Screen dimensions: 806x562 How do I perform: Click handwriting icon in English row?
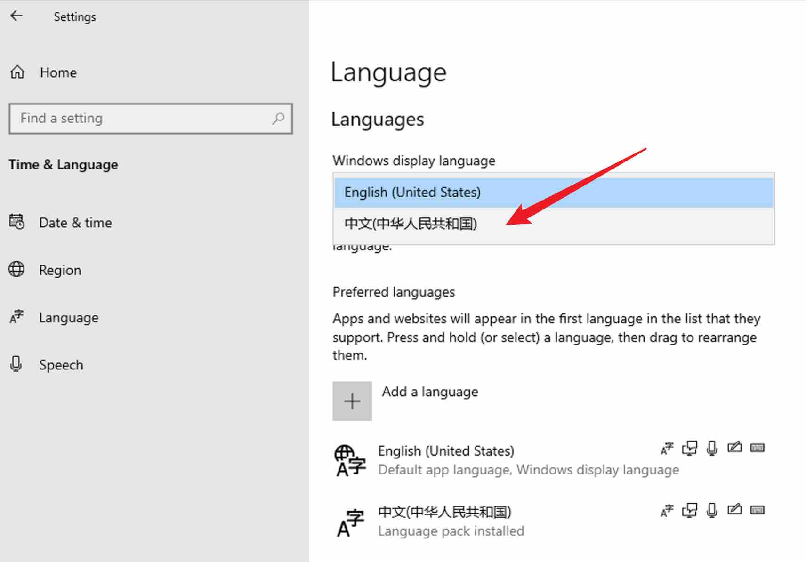click(x=734, y=447)
